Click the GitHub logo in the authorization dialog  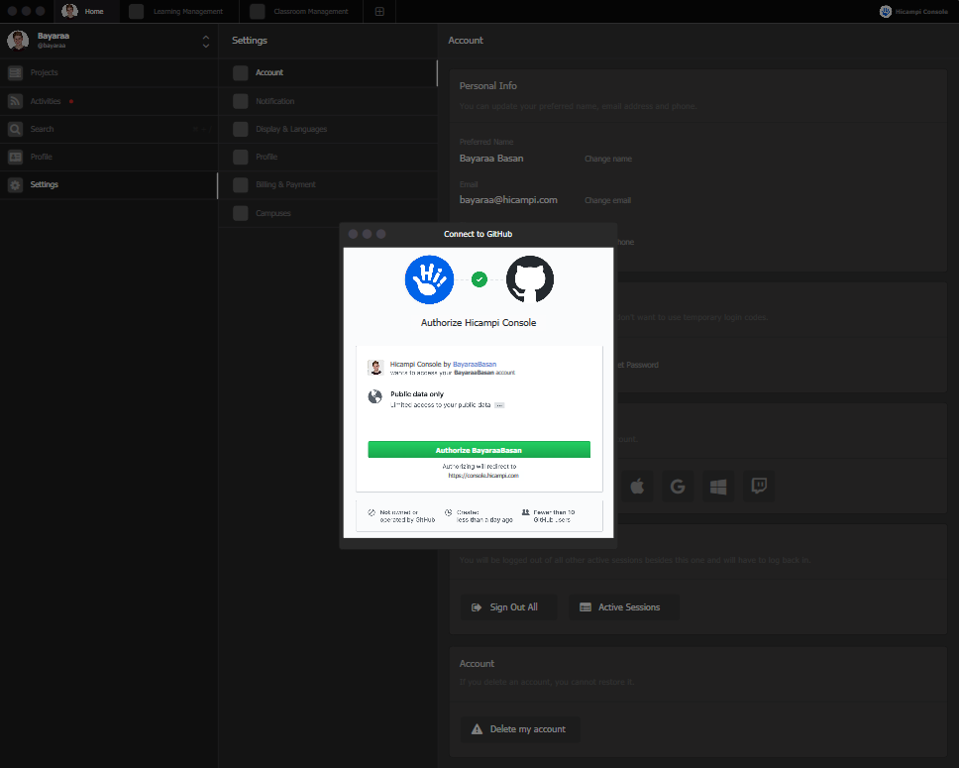click(x=530, y=278)
